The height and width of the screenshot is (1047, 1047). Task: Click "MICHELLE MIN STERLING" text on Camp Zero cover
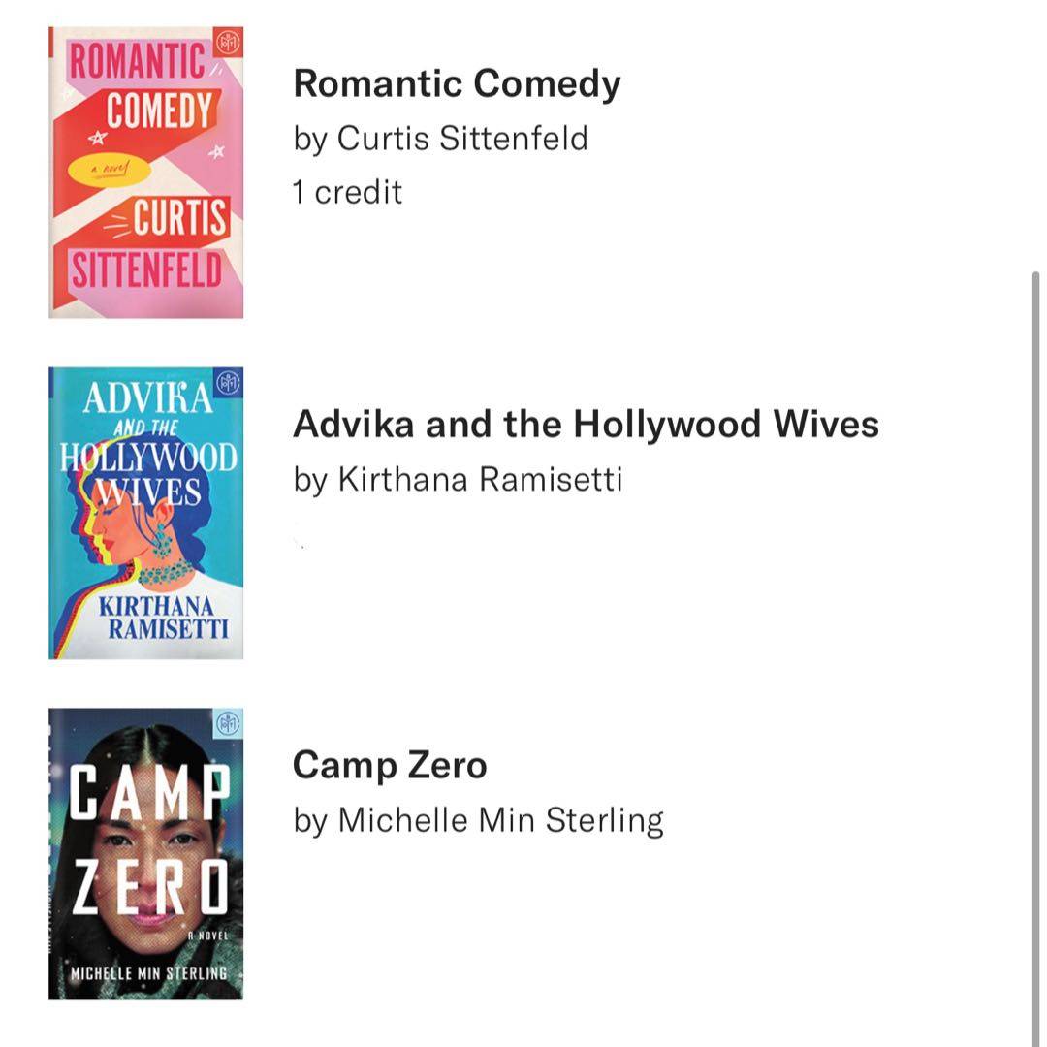(x=147, y=973)
